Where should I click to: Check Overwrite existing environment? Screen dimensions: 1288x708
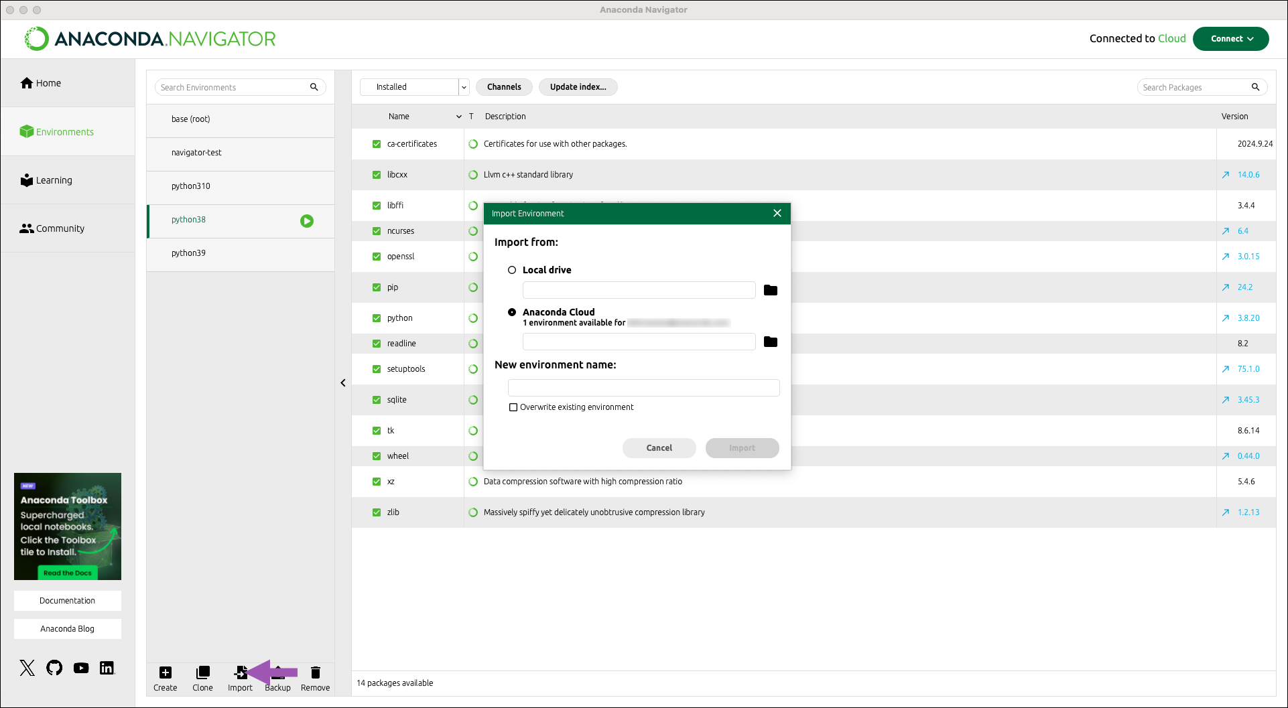coord(513,407)
